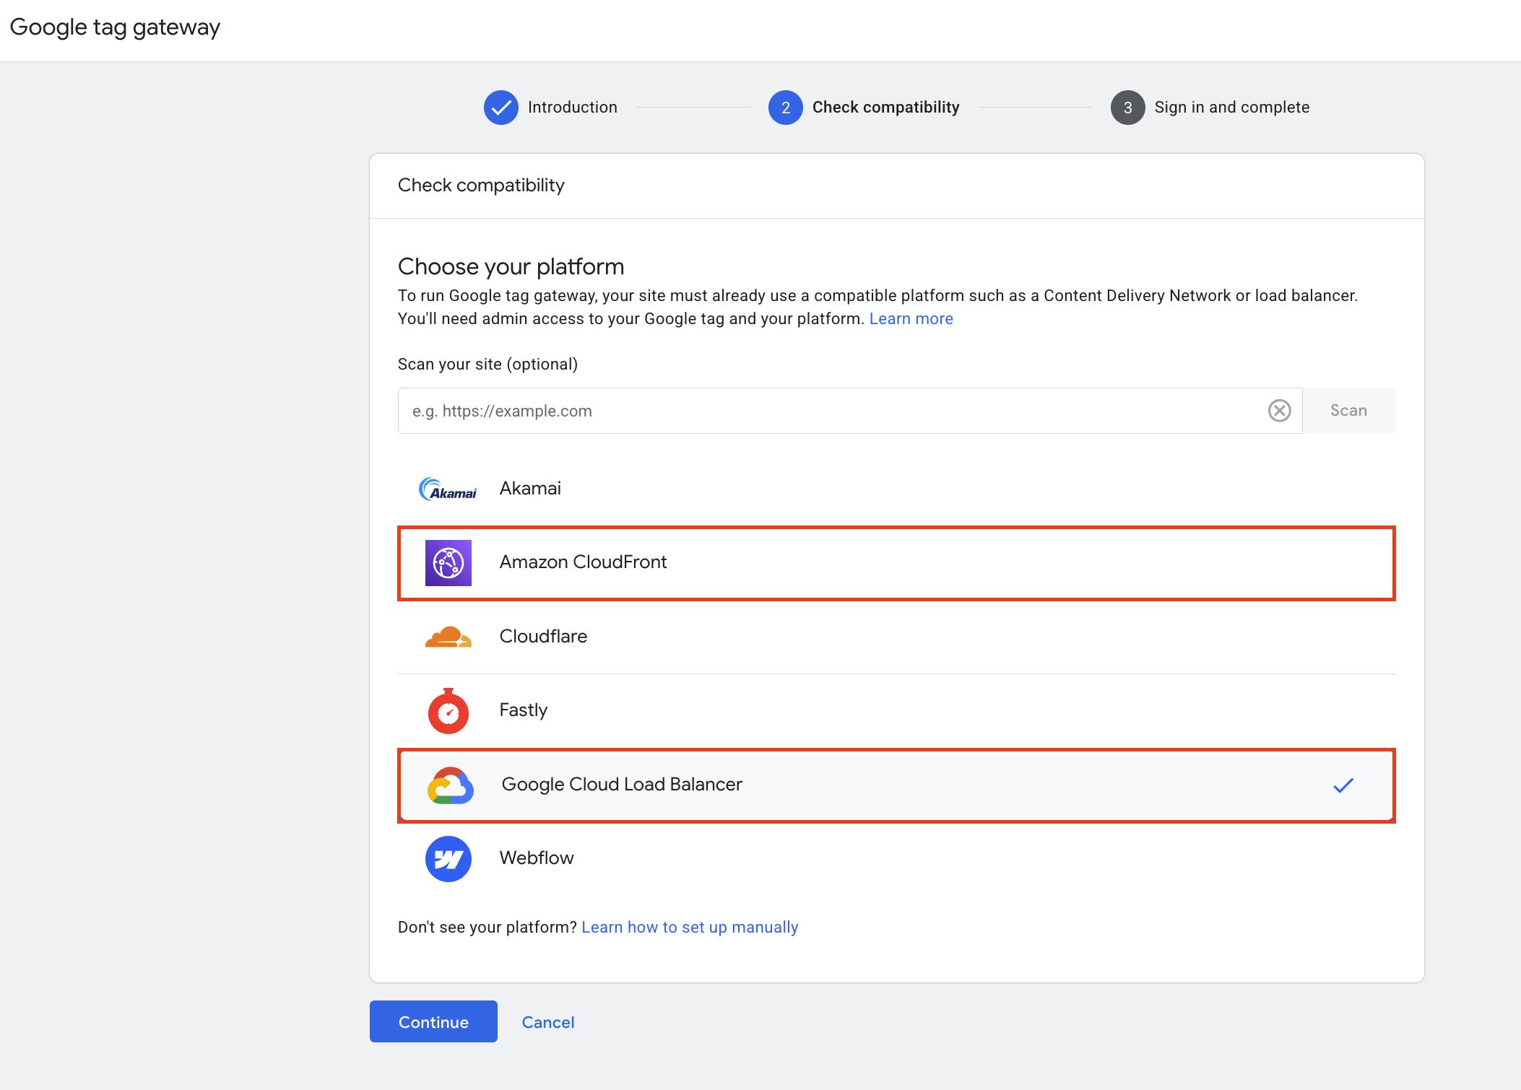Image resolution: width=1521 pixels, height=1090 pixels.
Task: Click the Akamai logo icon
Action: click(448, 489)
